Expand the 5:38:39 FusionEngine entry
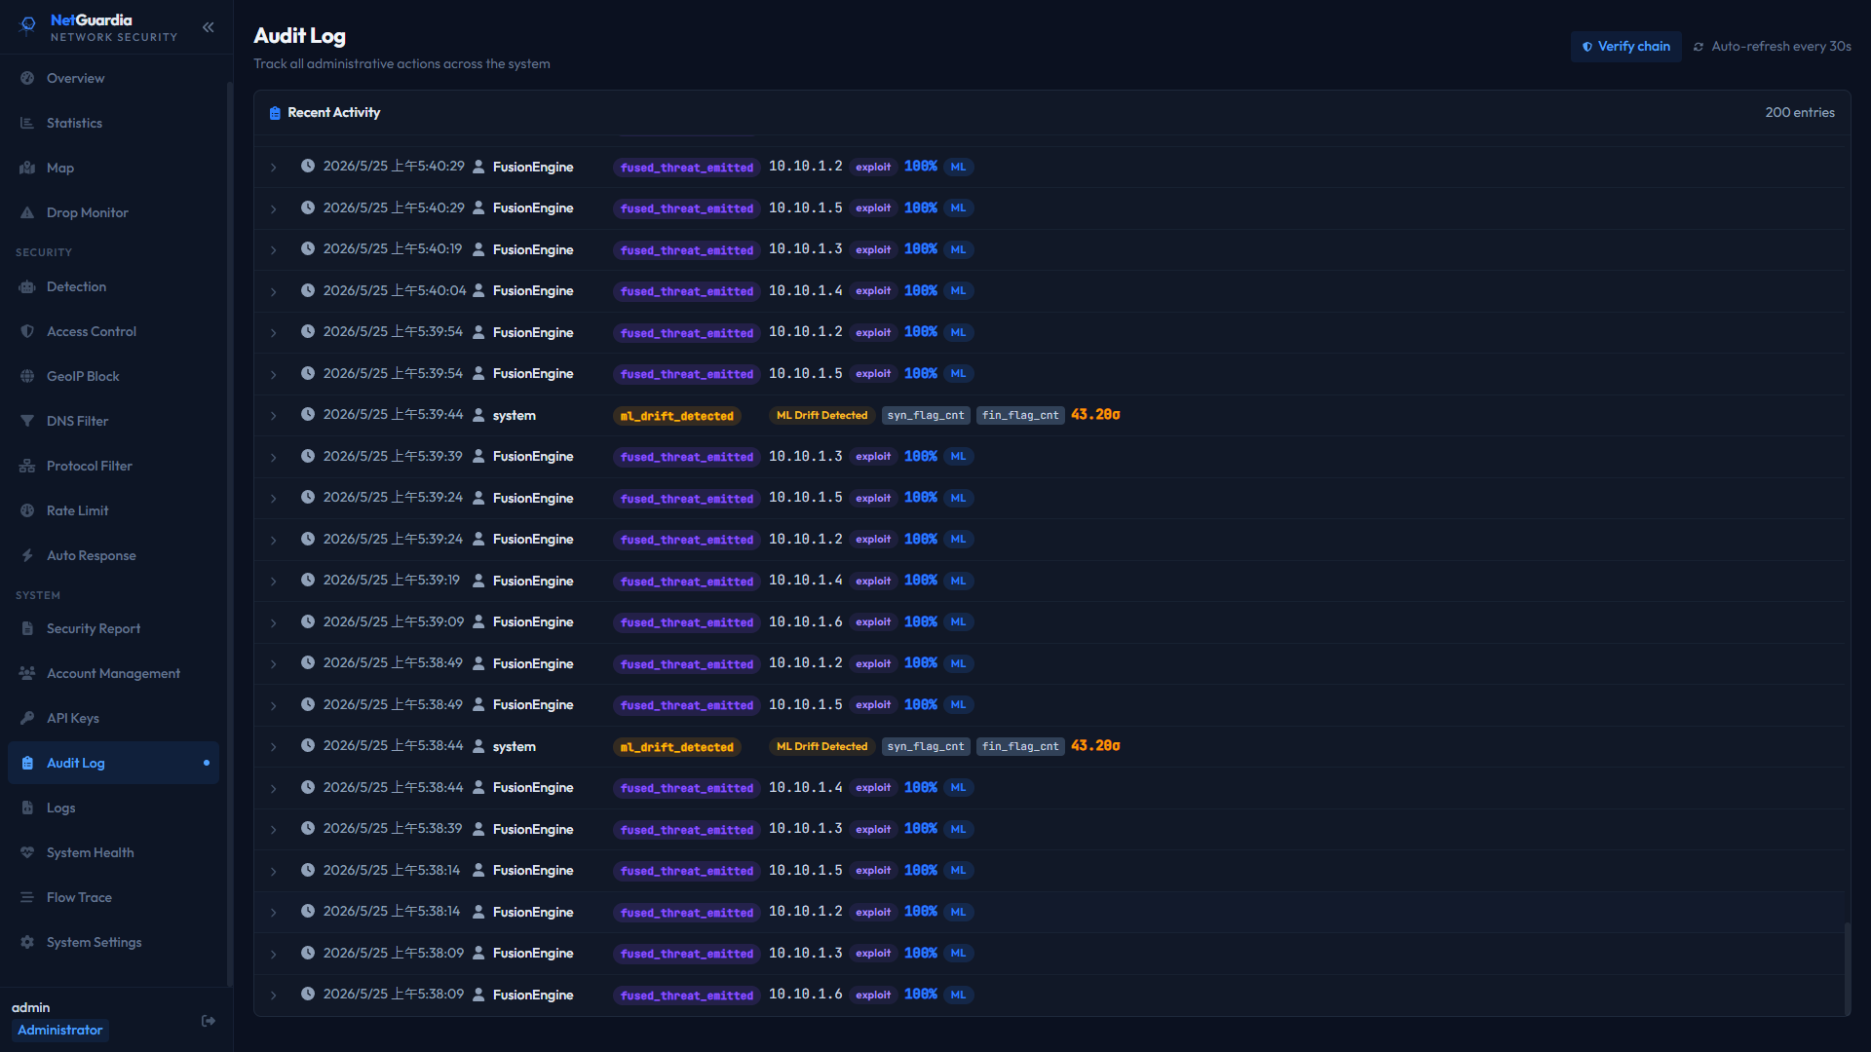 (x=274, y=830)
